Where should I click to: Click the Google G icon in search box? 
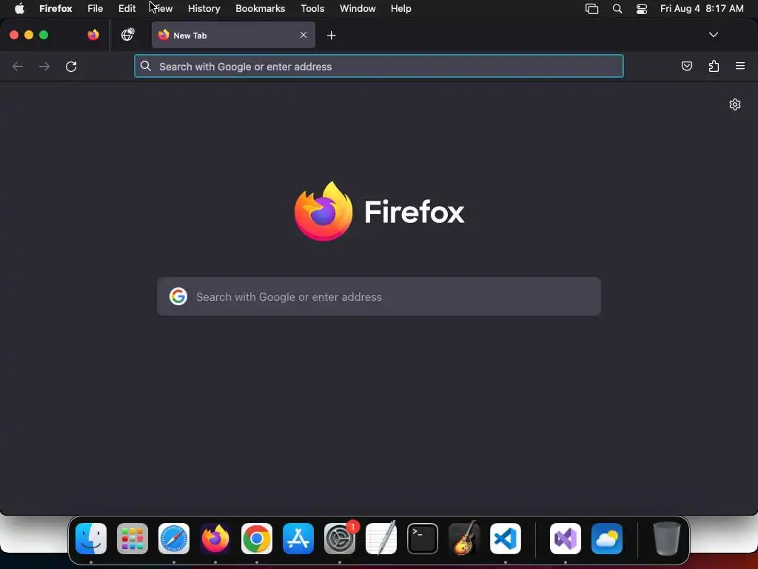click(x=178, y=296)
